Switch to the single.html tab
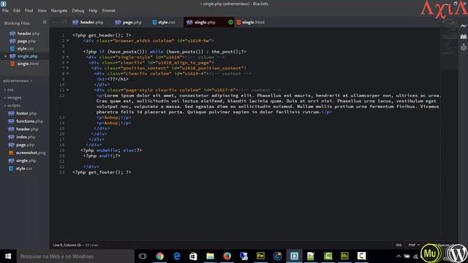This screenshot has width=468, height=263. [x=250, y=22]
